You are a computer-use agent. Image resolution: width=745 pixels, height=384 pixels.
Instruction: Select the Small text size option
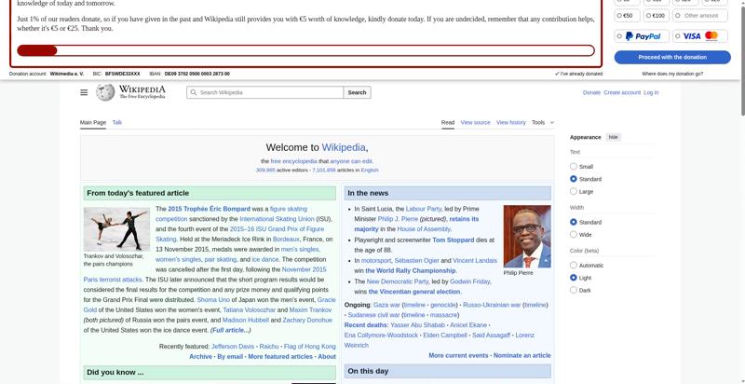[x=574, y=167]
